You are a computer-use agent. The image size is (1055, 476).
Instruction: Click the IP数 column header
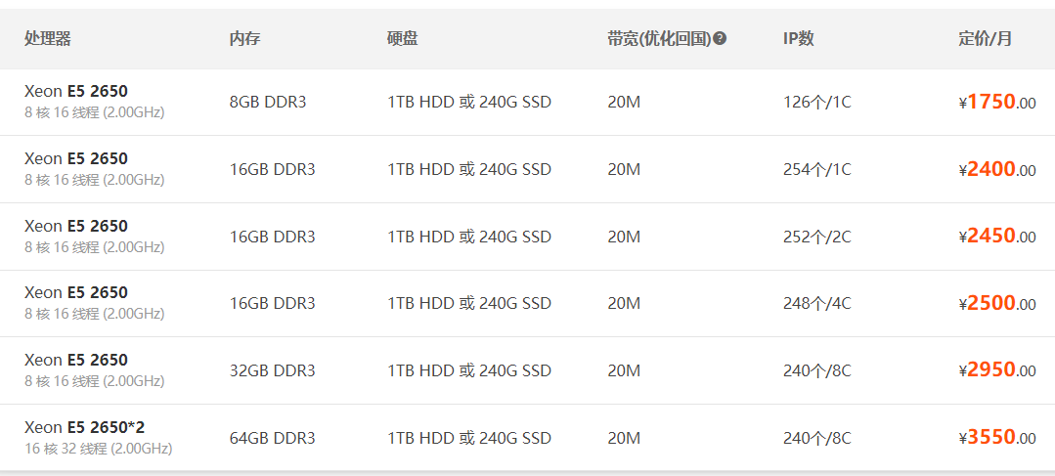click(x=799, y=39)
